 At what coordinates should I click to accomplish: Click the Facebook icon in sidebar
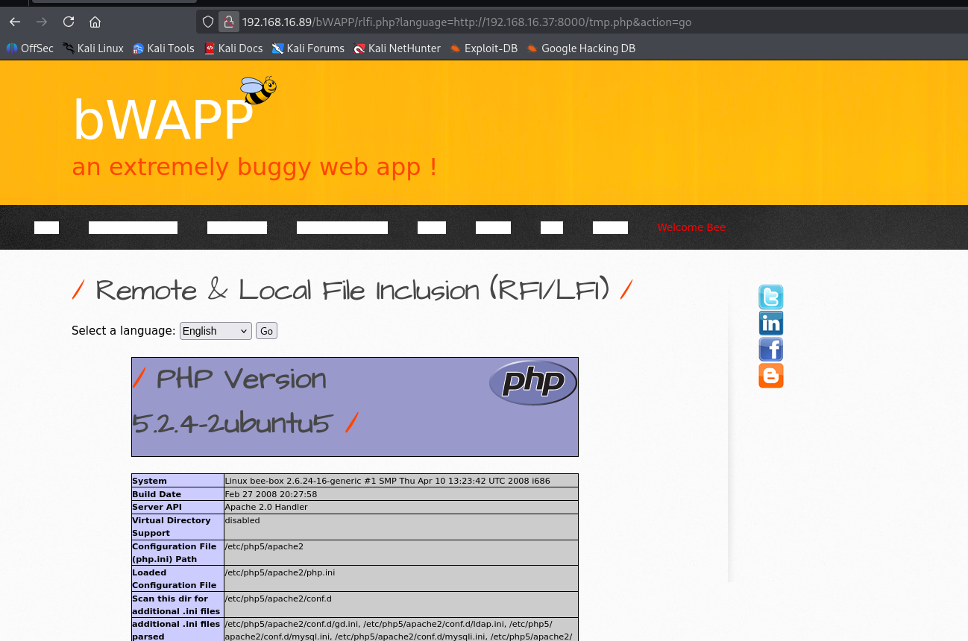[x=771, y=350]
